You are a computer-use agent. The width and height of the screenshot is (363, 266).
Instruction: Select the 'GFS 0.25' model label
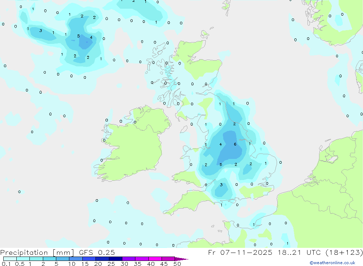click(97, 253)
